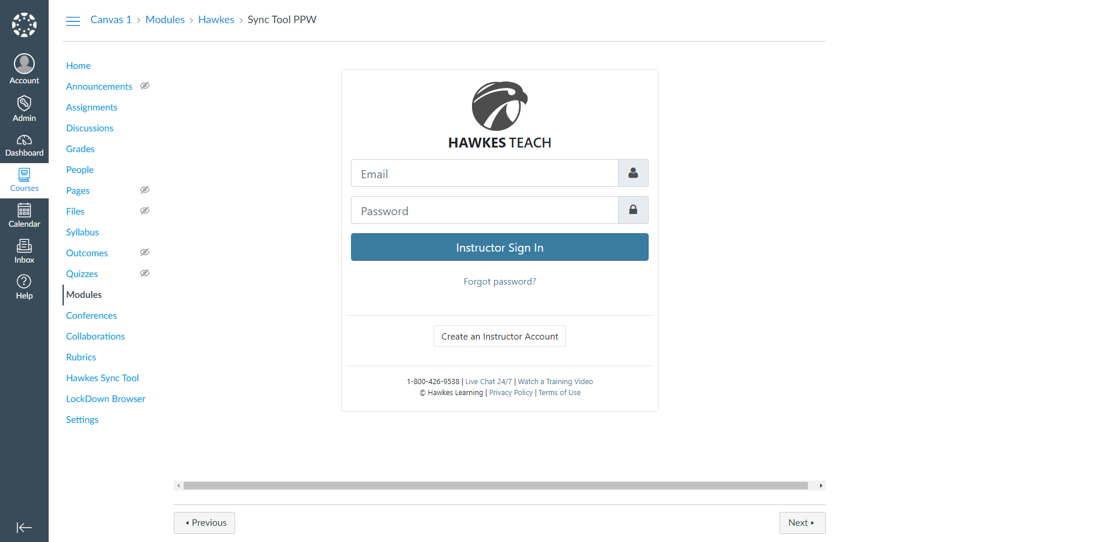Click the Forgot password? link

(499, 282)
